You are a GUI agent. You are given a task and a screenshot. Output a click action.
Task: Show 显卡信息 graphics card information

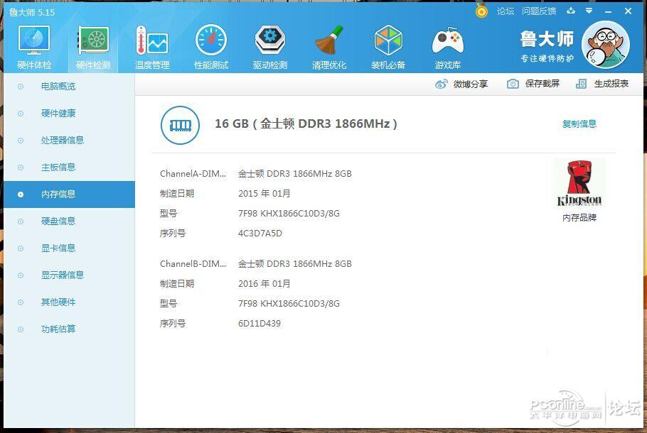[x=69, y=248]
